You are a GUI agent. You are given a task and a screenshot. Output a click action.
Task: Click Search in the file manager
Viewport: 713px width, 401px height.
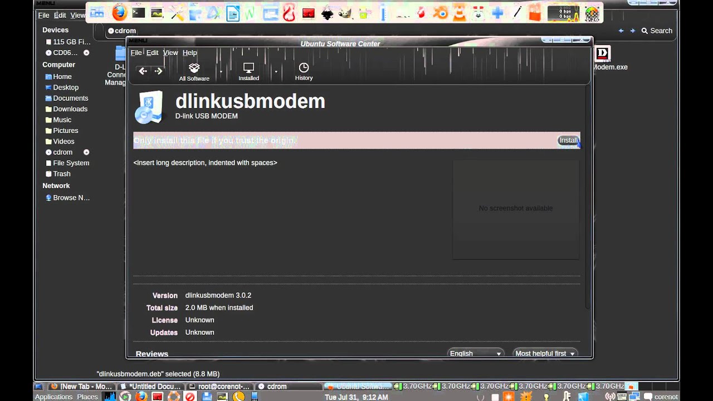[657, 31]
